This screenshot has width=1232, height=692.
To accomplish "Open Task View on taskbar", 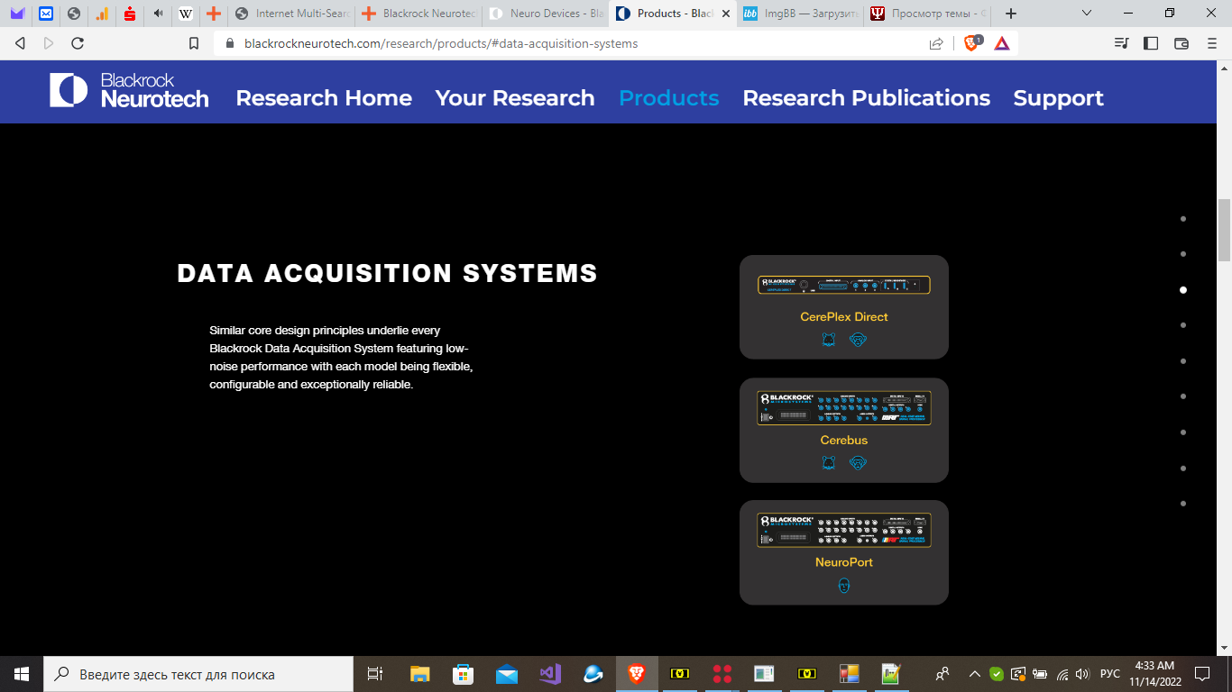I will tap(375, 674).
